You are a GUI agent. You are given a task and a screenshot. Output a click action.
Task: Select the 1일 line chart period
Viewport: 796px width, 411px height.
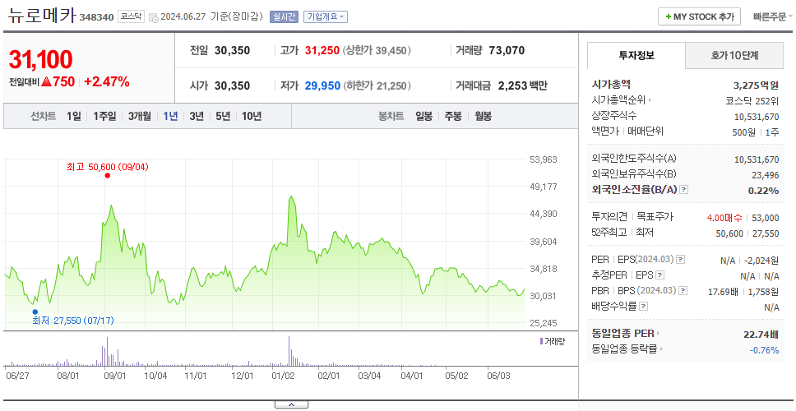tap(74, 116)
